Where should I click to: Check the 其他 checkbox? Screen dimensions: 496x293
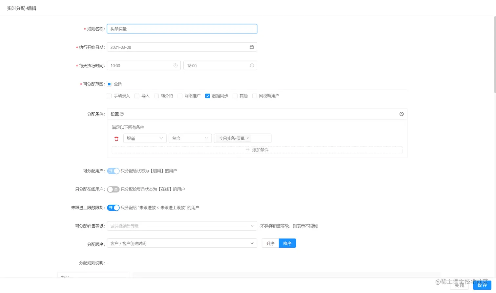coord(235,96)
